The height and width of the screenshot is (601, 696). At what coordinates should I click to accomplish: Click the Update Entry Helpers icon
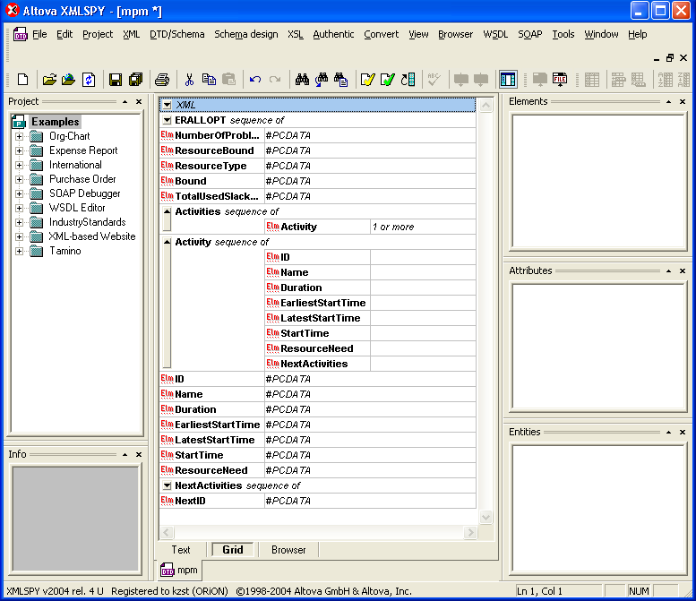coord(408,80)
